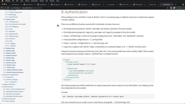Bookmark this page with the star icon
Screen dimensions: 185x104
[x=167, y=8]
